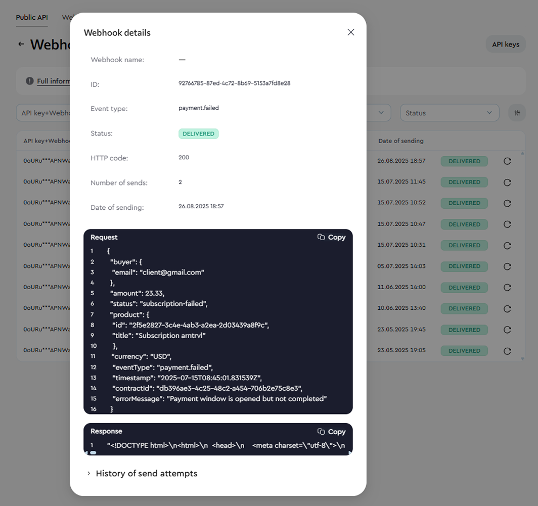
Task: Click the Response DOCTYPE html line
Action: point(226,446)
